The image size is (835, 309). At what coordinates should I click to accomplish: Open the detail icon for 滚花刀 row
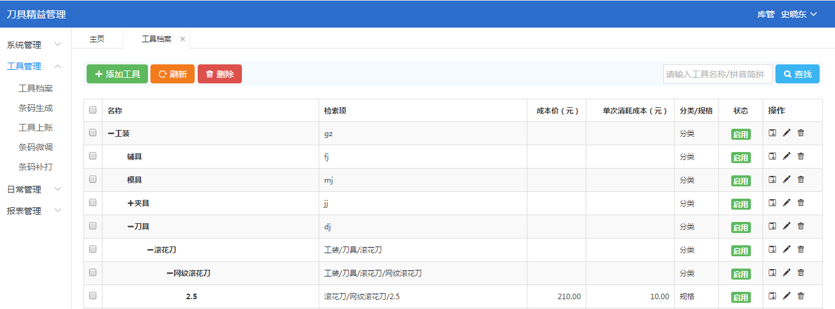pos(772,250)
